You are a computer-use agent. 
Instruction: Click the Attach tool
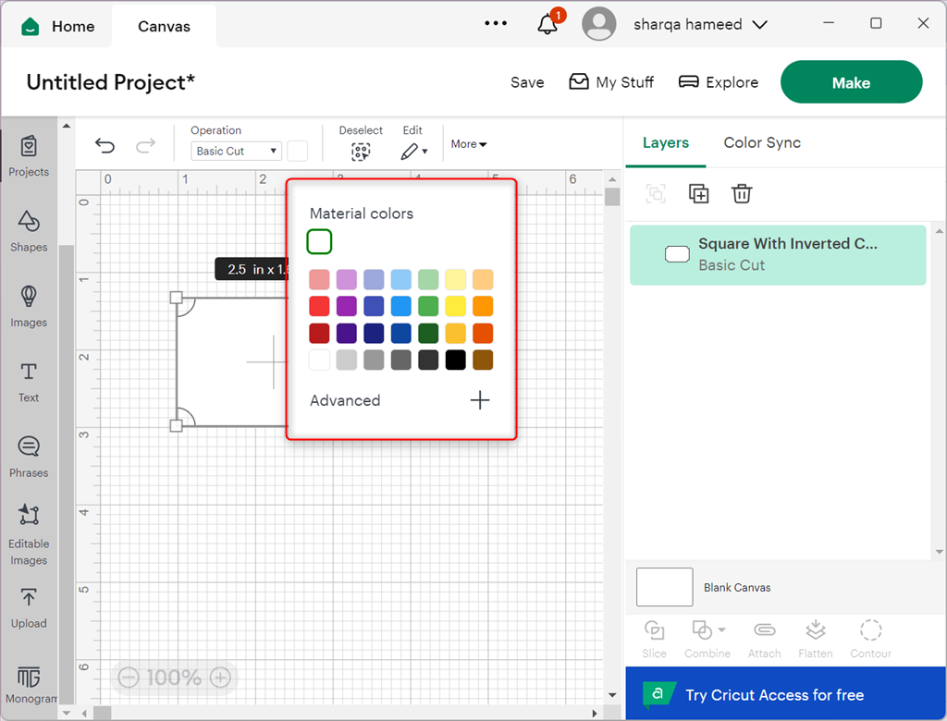point(764,639)
